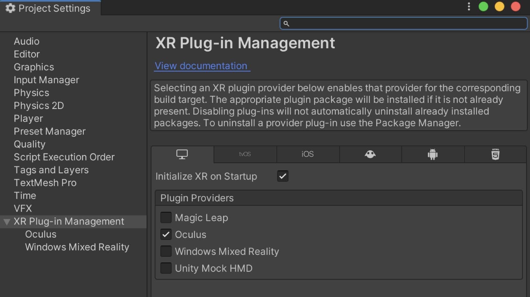This screenshot has width=530, height=297.
Task: Switch to the tvOS platform tab
Action: coord(245,154)
